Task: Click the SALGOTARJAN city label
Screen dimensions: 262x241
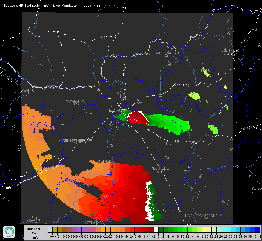Action: tap(166, 53)
